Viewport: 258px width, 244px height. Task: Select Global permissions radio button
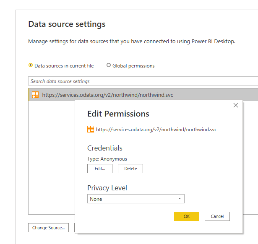109,65
